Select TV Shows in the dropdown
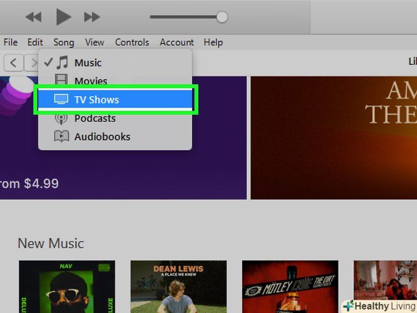This screenshot has height=313, width=417. coord(115,100)
